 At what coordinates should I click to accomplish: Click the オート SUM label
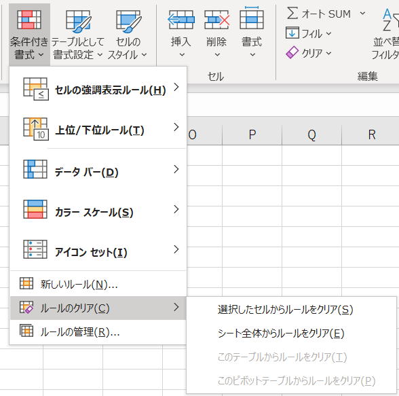click(326, 14)
